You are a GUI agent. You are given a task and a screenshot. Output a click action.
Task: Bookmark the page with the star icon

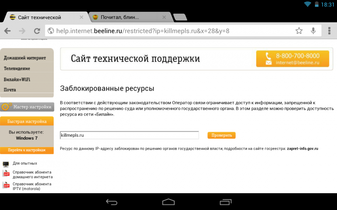pos(299,31)
